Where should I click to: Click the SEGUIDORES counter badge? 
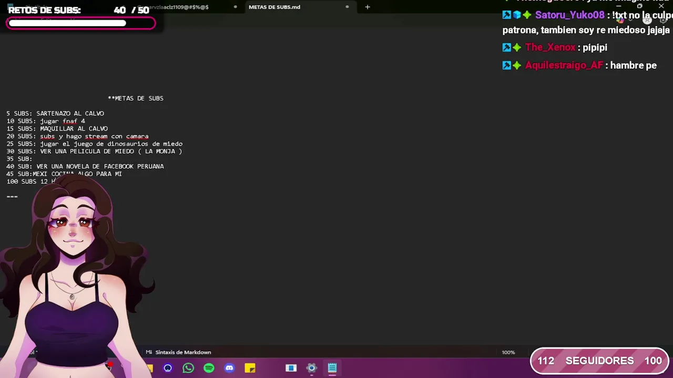[x=599, y=361]
